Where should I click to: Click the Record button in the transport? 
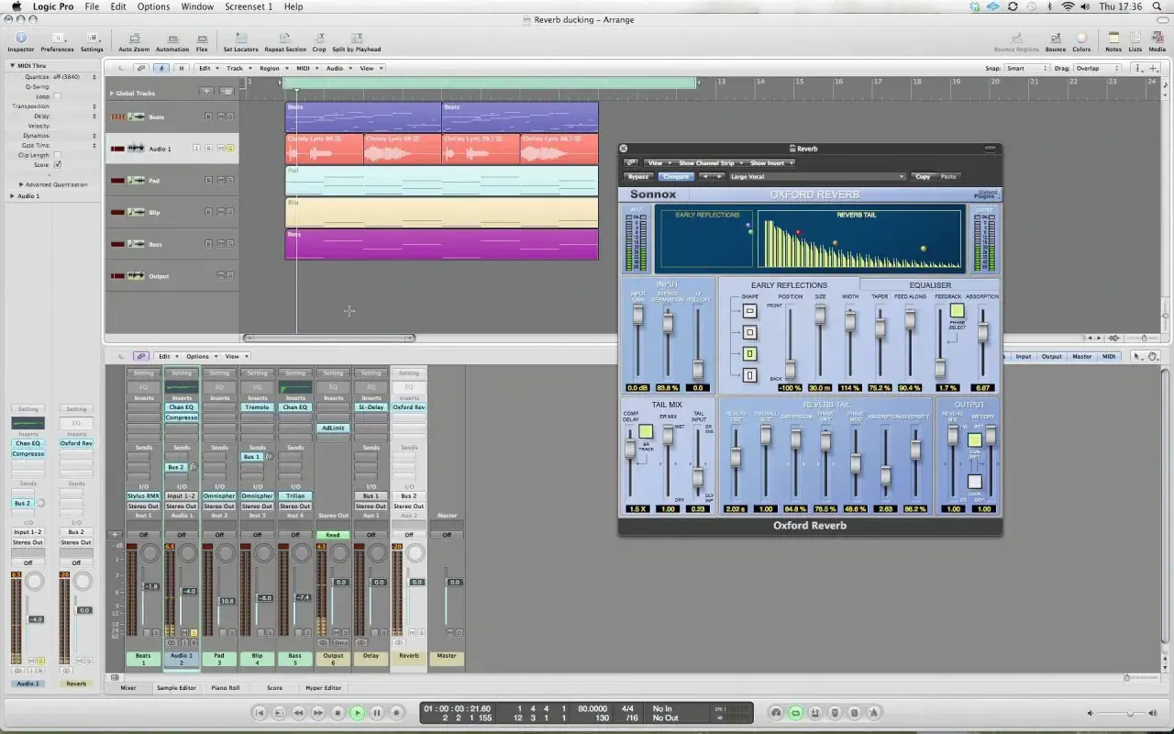point(397,712)
